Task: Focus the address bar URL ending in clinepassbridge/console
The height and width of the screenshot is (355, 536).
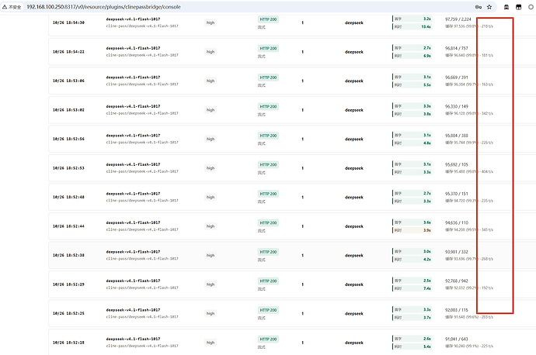Action: point(103,7)
